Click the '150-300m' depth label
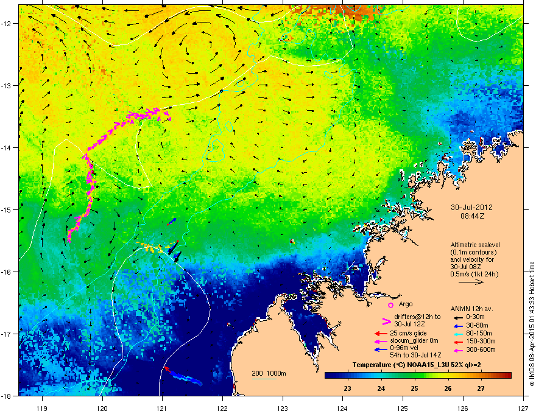 point(481,341)
